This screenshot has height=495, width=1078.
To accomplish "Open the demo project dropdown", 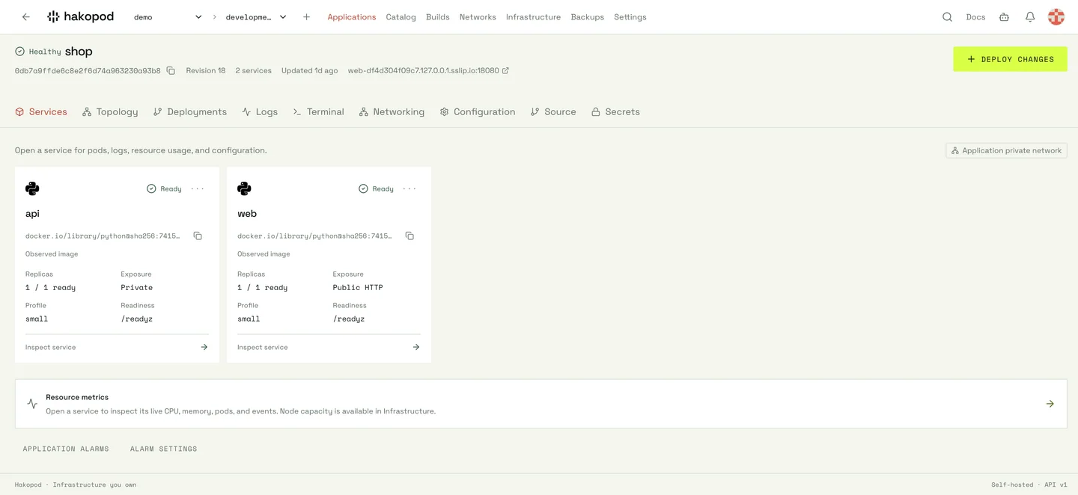I will pos(168,16).
